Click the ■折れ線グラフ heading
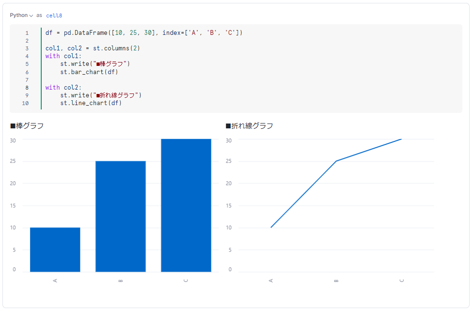The height and width of the screenshot is (311, 473). [249, 125]
